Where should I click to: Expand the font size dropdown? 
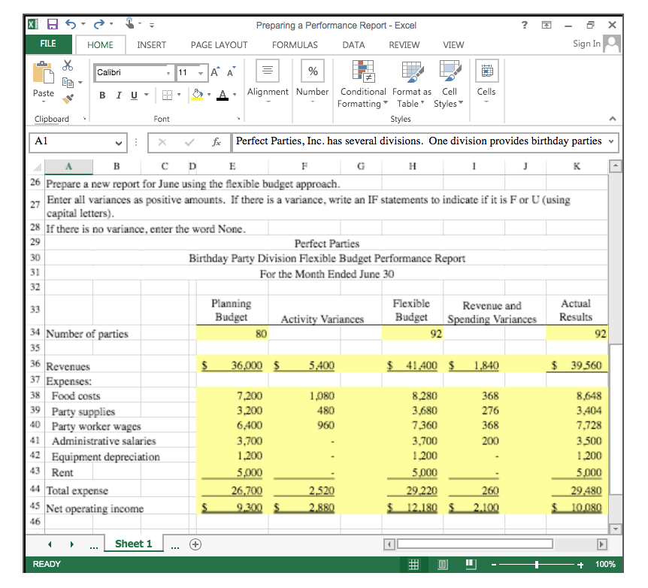tap(200, 73)
